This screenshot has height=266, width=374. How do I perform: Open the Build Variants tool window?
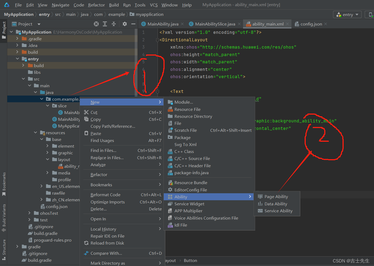(4, 217)
